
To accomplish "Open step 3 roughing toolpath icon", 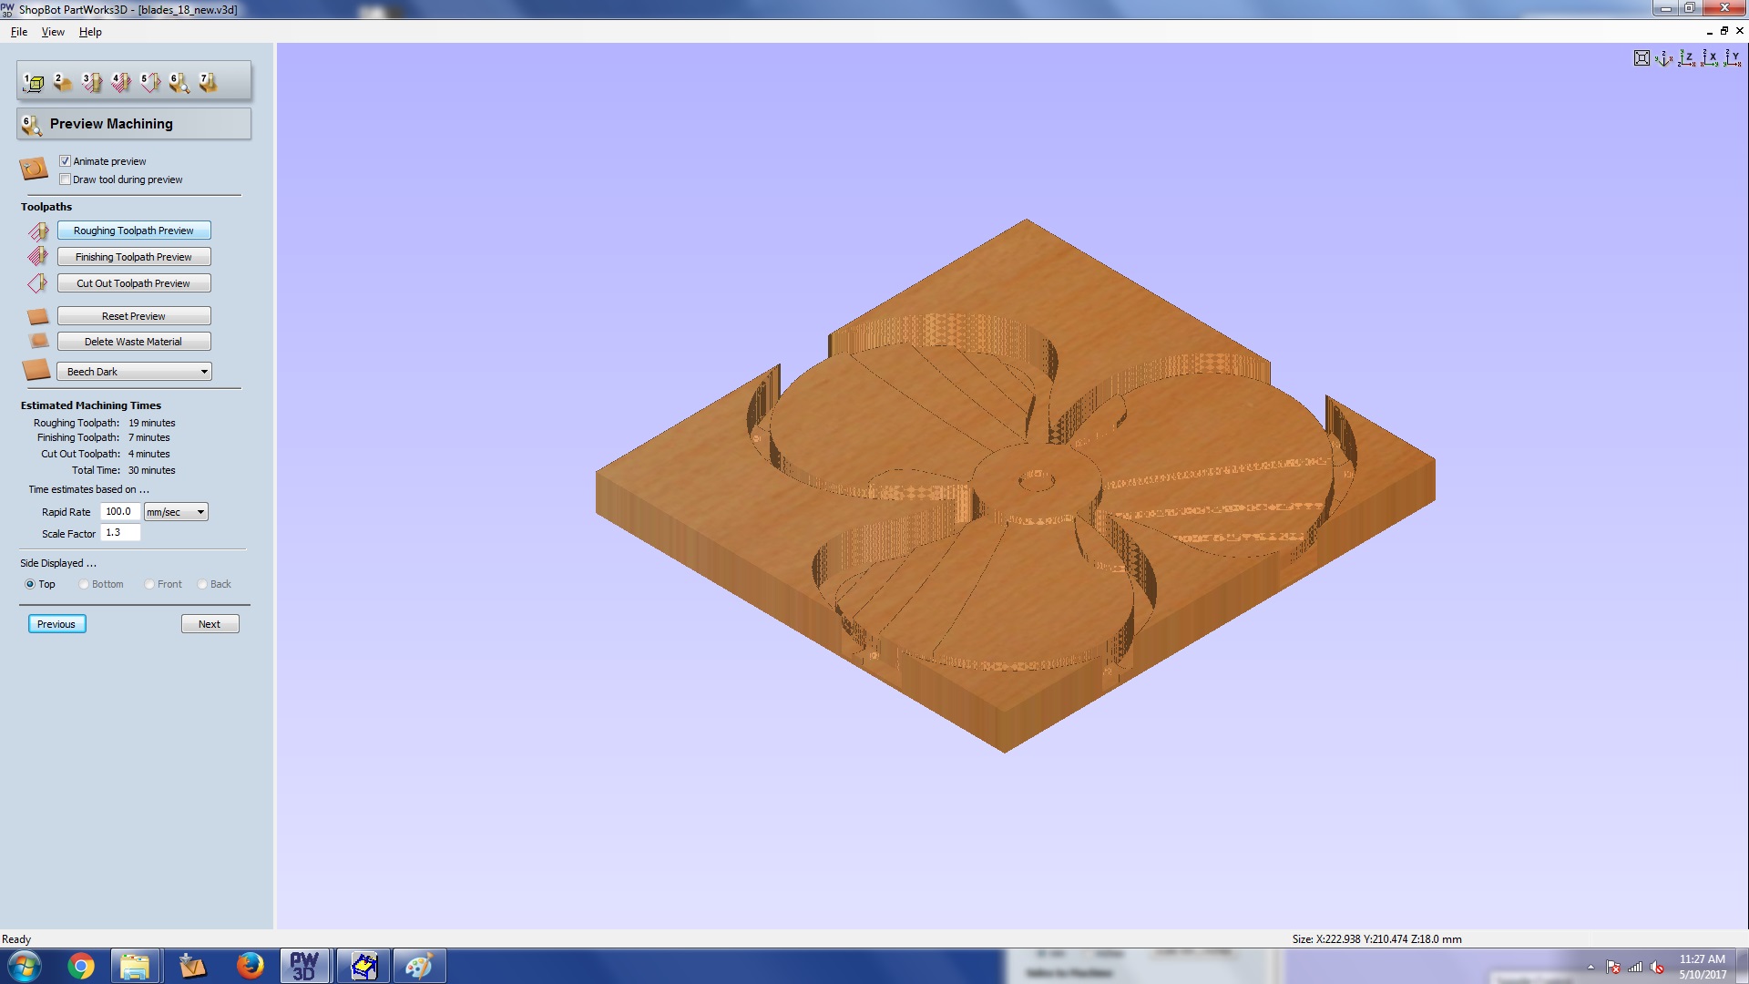I will (x=92, y=83).
